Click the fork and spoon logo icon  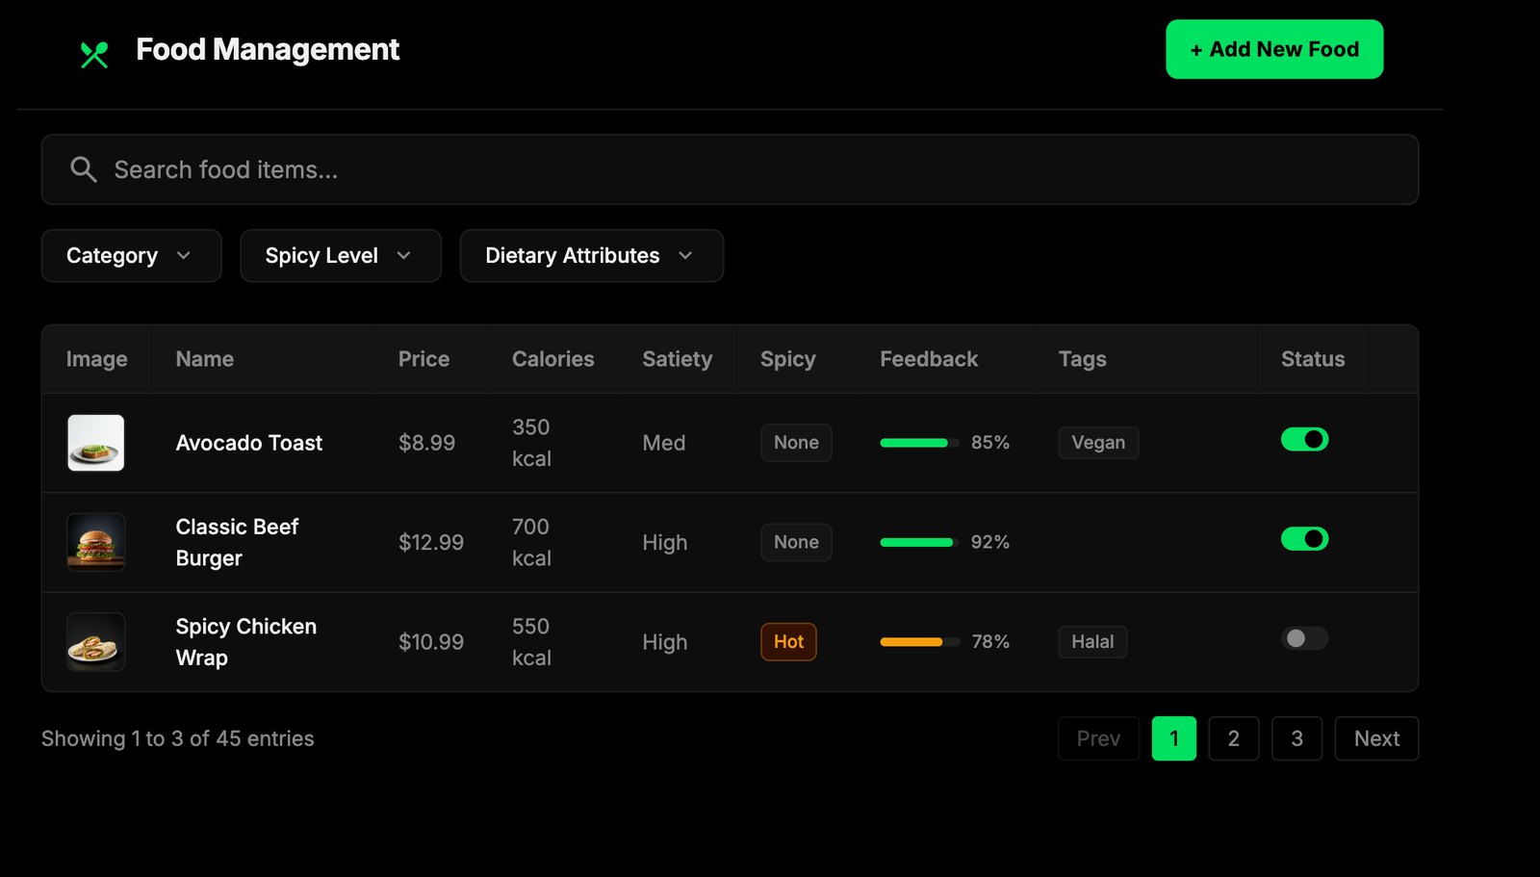(94, 54)
